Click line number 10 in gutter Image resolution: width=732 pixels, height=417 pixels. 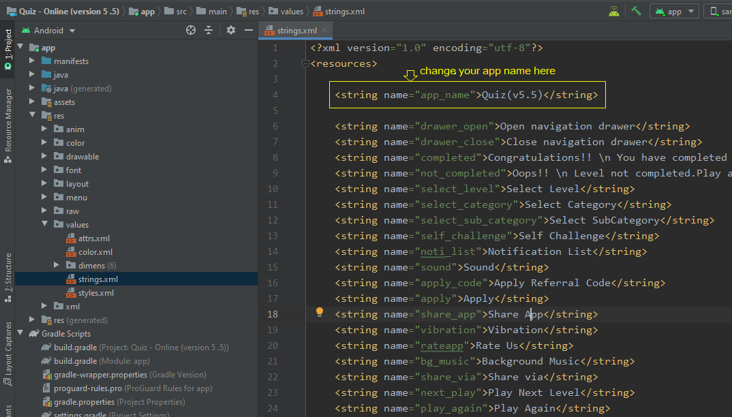point(273,189)
